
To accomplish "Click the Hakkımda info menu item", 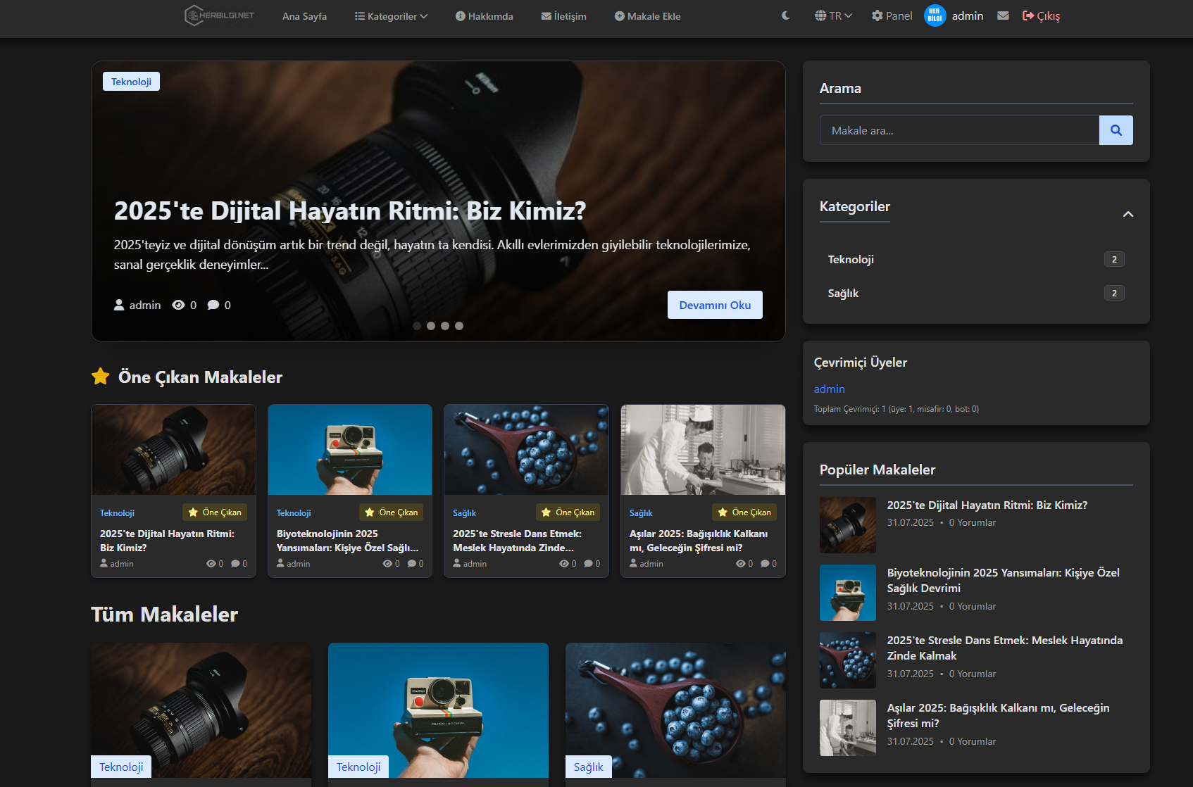I will 484,16.
